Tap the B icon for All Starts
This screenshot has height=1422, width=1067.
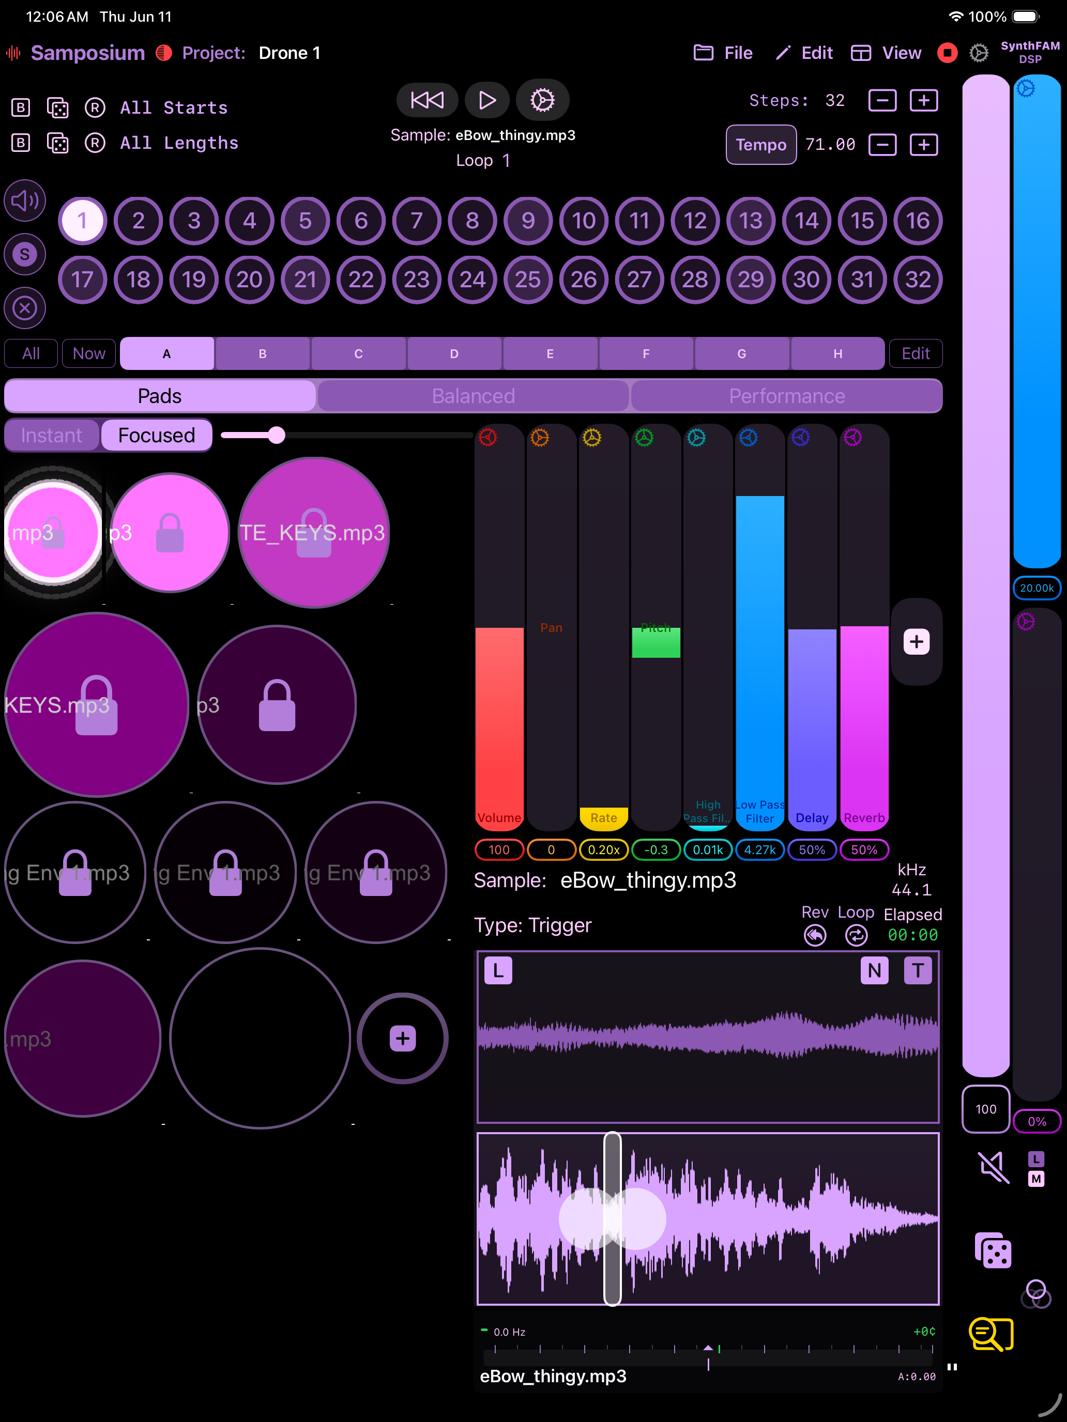click(21, 107)
